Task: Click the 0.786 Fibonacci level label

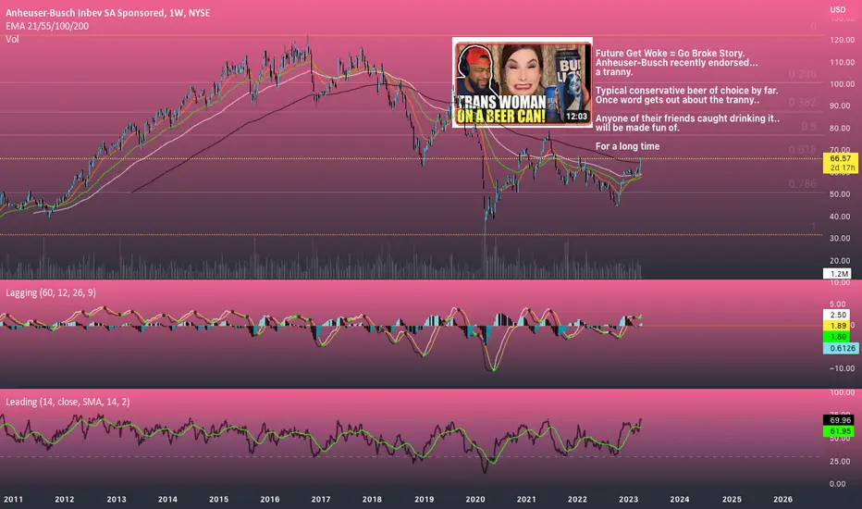Action: tap(802, 184)
